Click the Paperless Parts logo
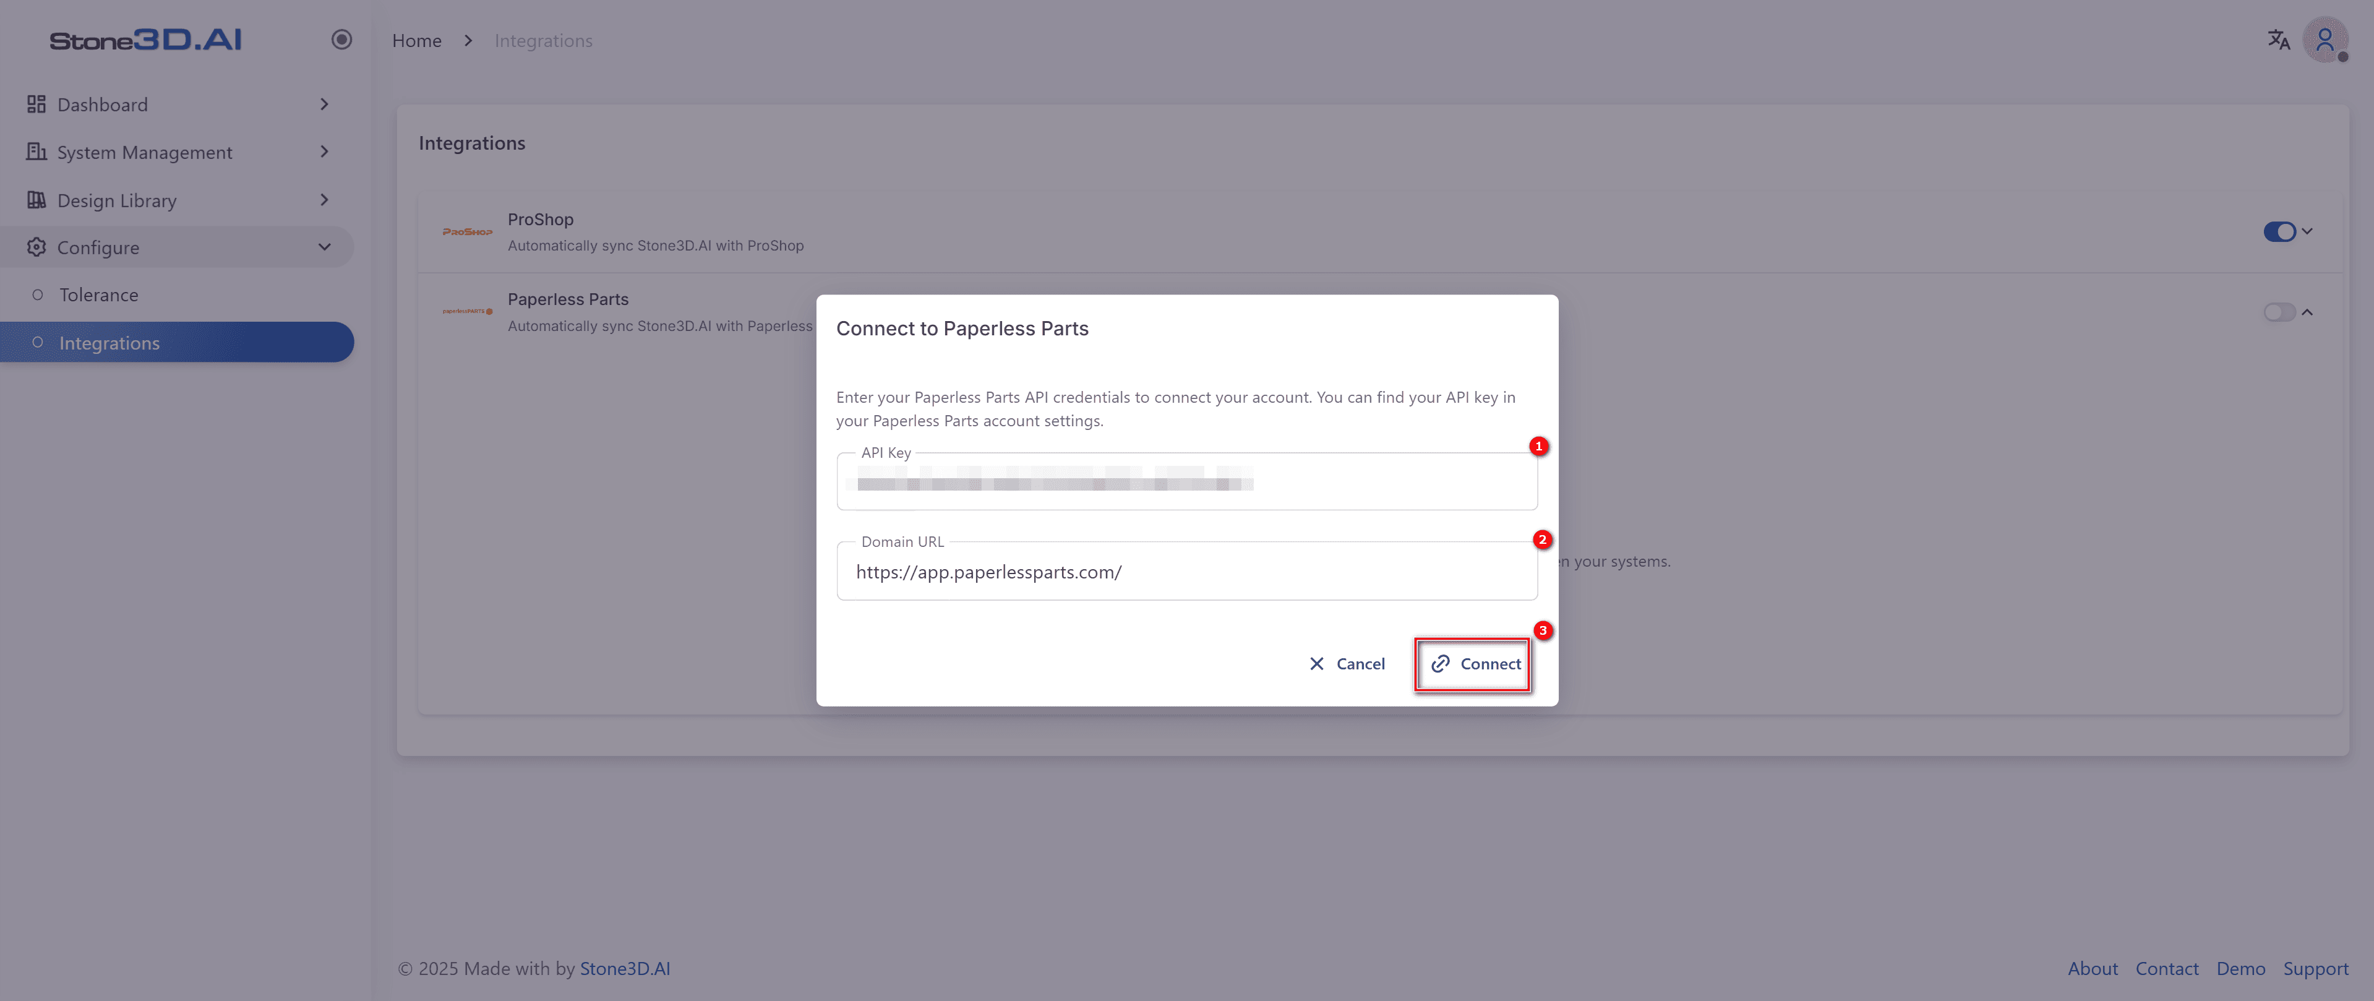The height and width of the screenshot is (1001, 2374). pos(467,312)
